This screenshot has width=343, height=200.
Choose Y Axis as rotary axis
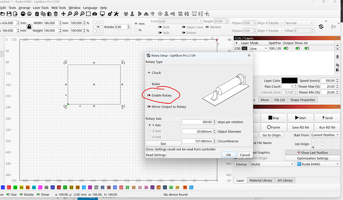point(150,125)
